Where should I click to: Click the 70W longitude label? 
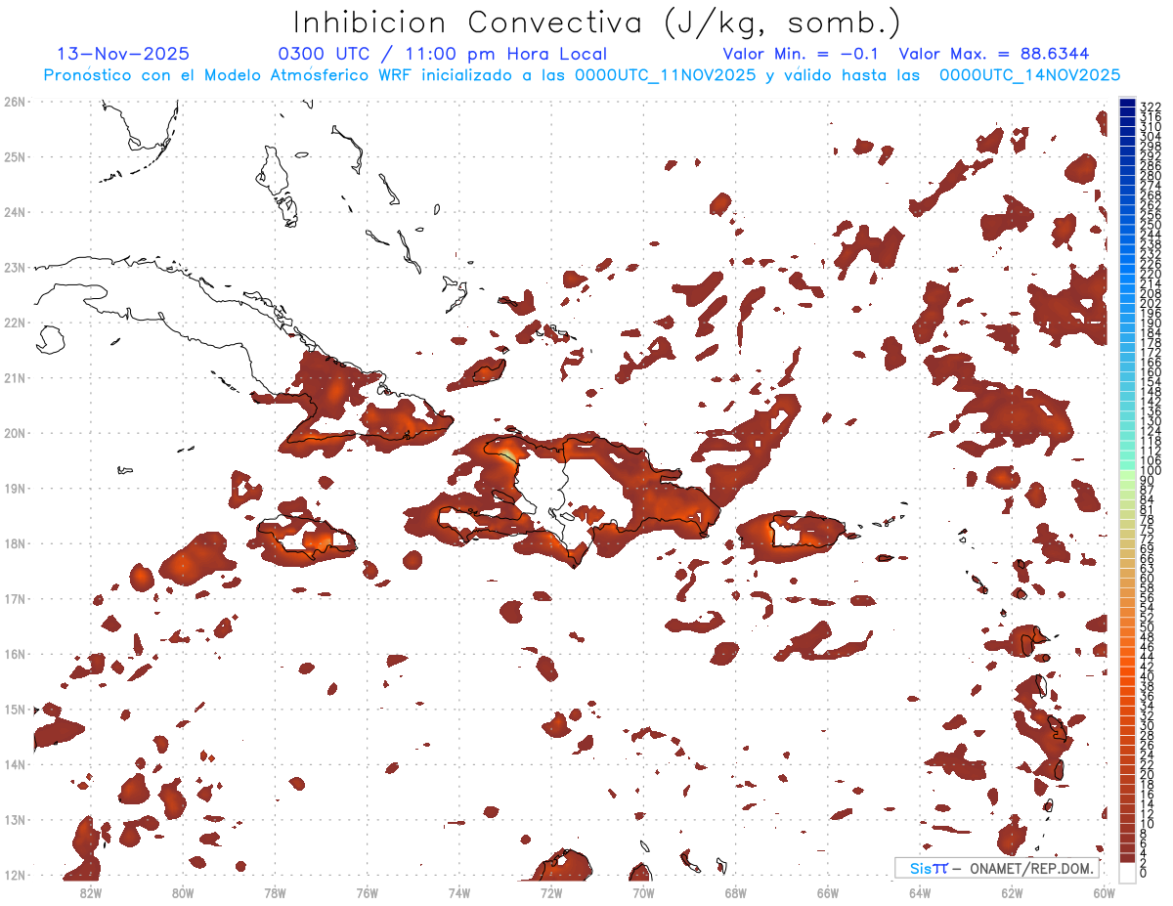pos(643,892)
